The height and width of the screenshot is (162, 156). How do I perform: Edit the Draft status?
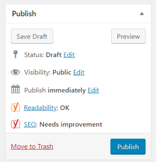(69, 55)
